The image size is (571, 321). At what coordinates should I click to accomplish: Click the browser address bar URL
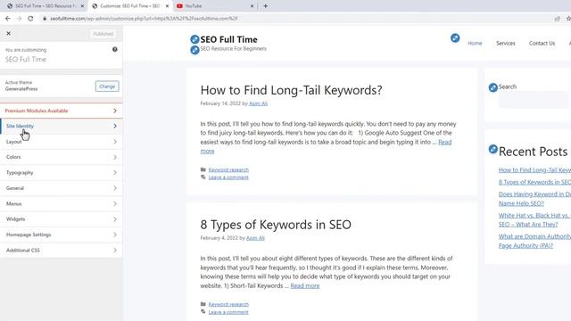[144, 18]
